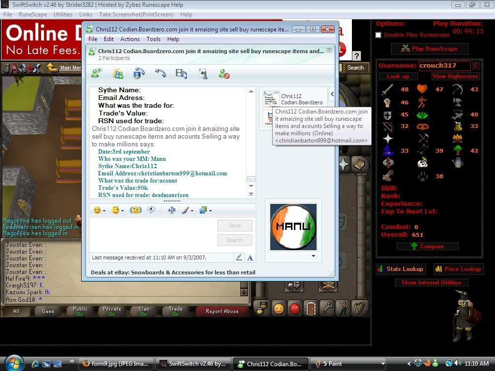Select the Woodcutting tree icon
This screenshot has height=371, width=495.
pyautogui.click(x=457, y=150)
